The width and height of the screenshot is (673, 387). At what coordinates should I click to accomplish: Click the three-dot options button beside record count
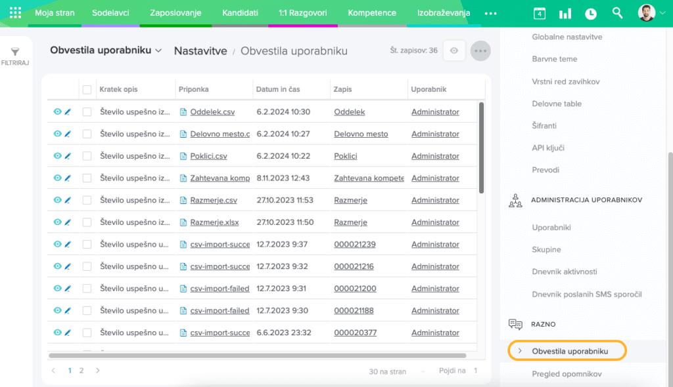[480, 51]
